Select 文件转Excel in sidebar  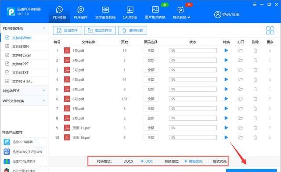tap(25, 55)
